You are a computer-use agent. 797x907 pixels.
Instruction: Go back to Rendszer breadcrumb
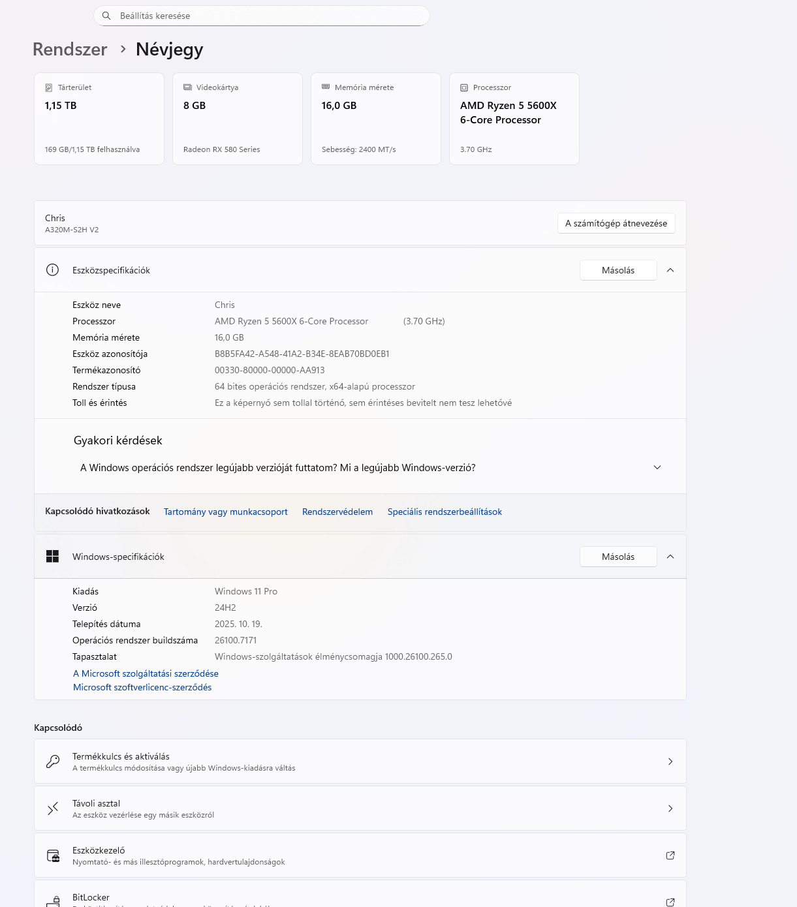pos(70,50)
